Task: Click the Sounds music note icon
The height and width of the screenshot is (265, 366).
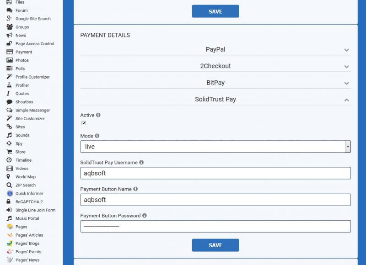Action: (9, 135)
